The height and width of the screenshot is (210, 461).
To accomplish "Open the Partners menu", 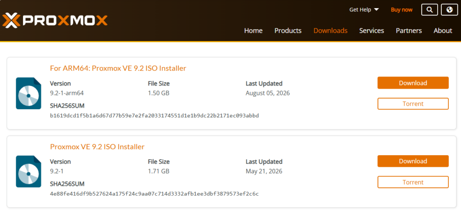I will click(x=409, y=31).
